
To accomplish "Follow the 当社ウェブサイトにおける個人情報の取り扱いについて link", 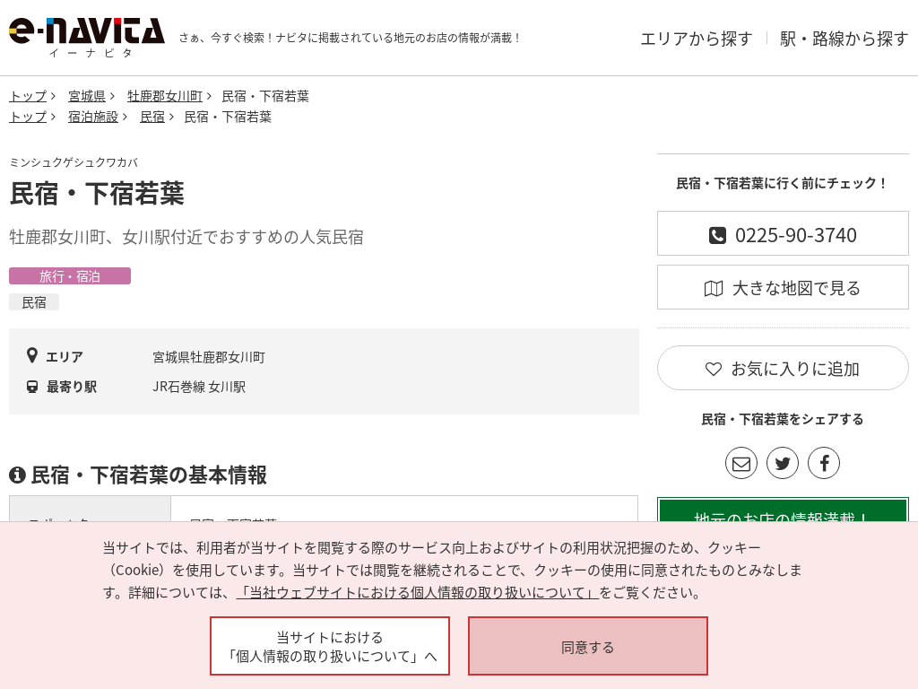I will [x=417, y=592].
